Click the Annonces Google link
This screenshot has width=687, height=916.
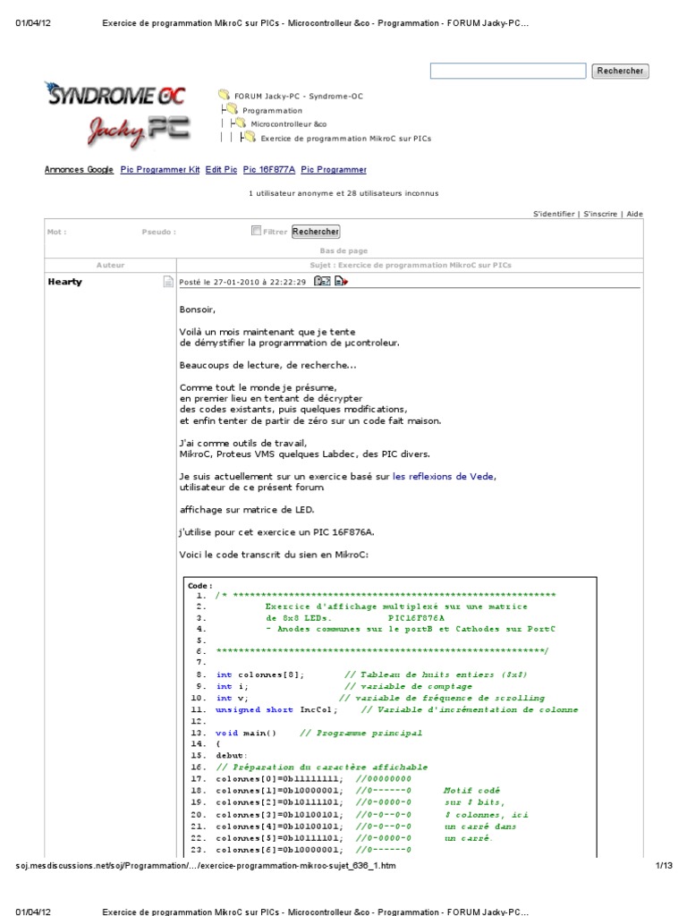(x=79, y=169)
